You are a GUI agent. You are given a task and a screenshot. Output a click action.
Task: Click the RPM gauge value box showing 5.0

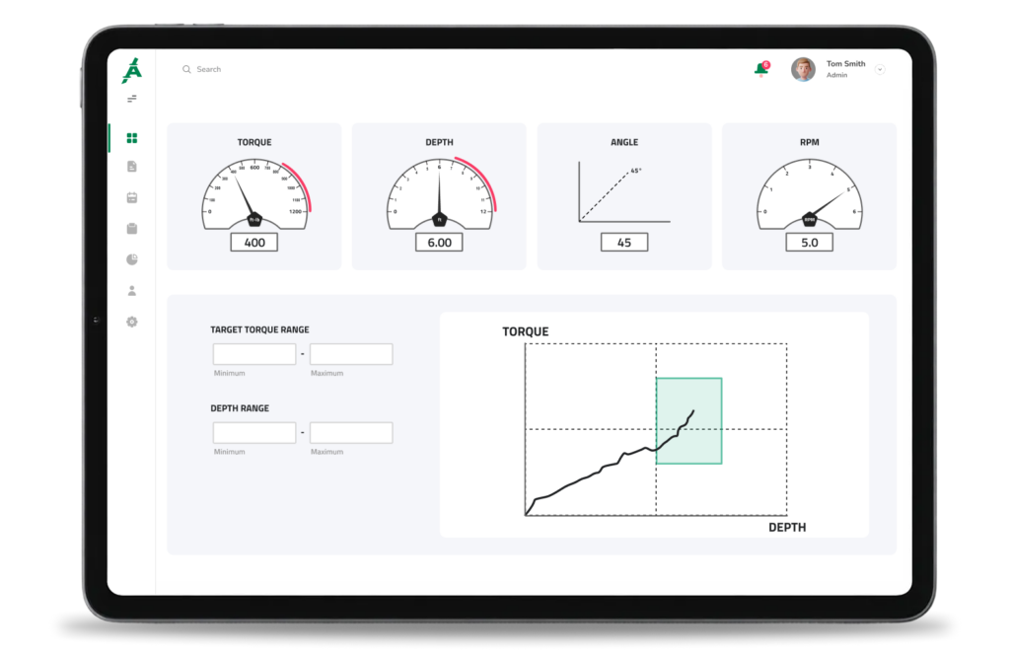coord(809,243)
